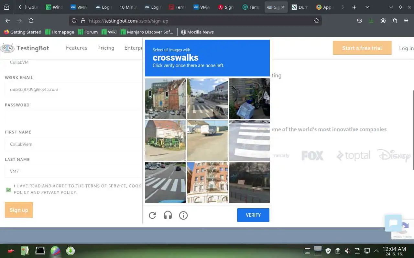Open the Getting Started bookmark

pyautogui.click(x=23, y=32)
